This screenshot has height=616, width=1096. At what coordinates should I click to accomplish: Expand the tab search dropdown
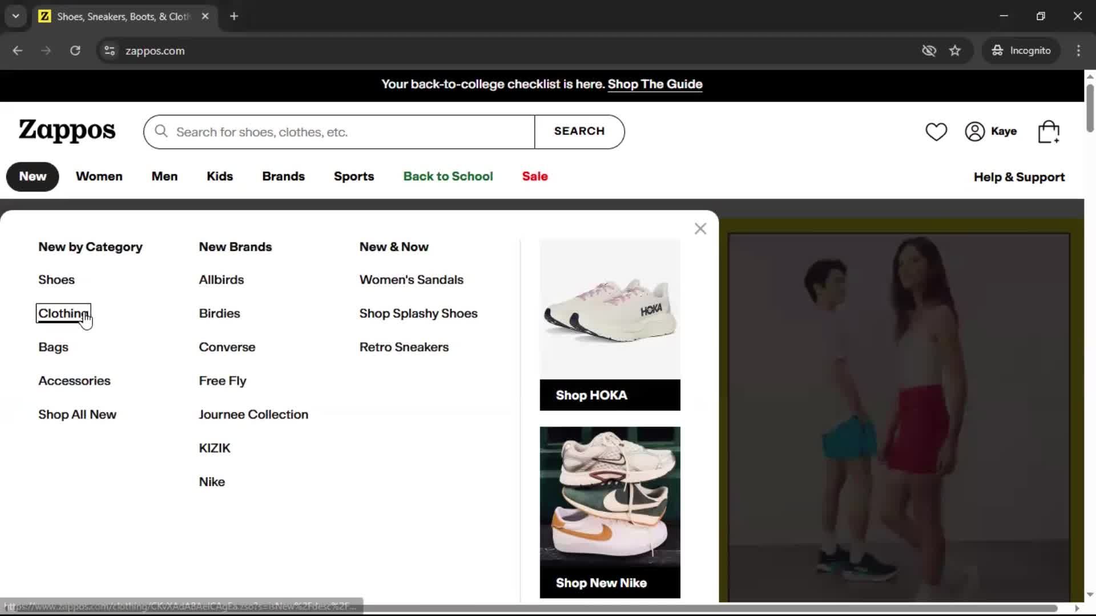click(x=16, y=17)
